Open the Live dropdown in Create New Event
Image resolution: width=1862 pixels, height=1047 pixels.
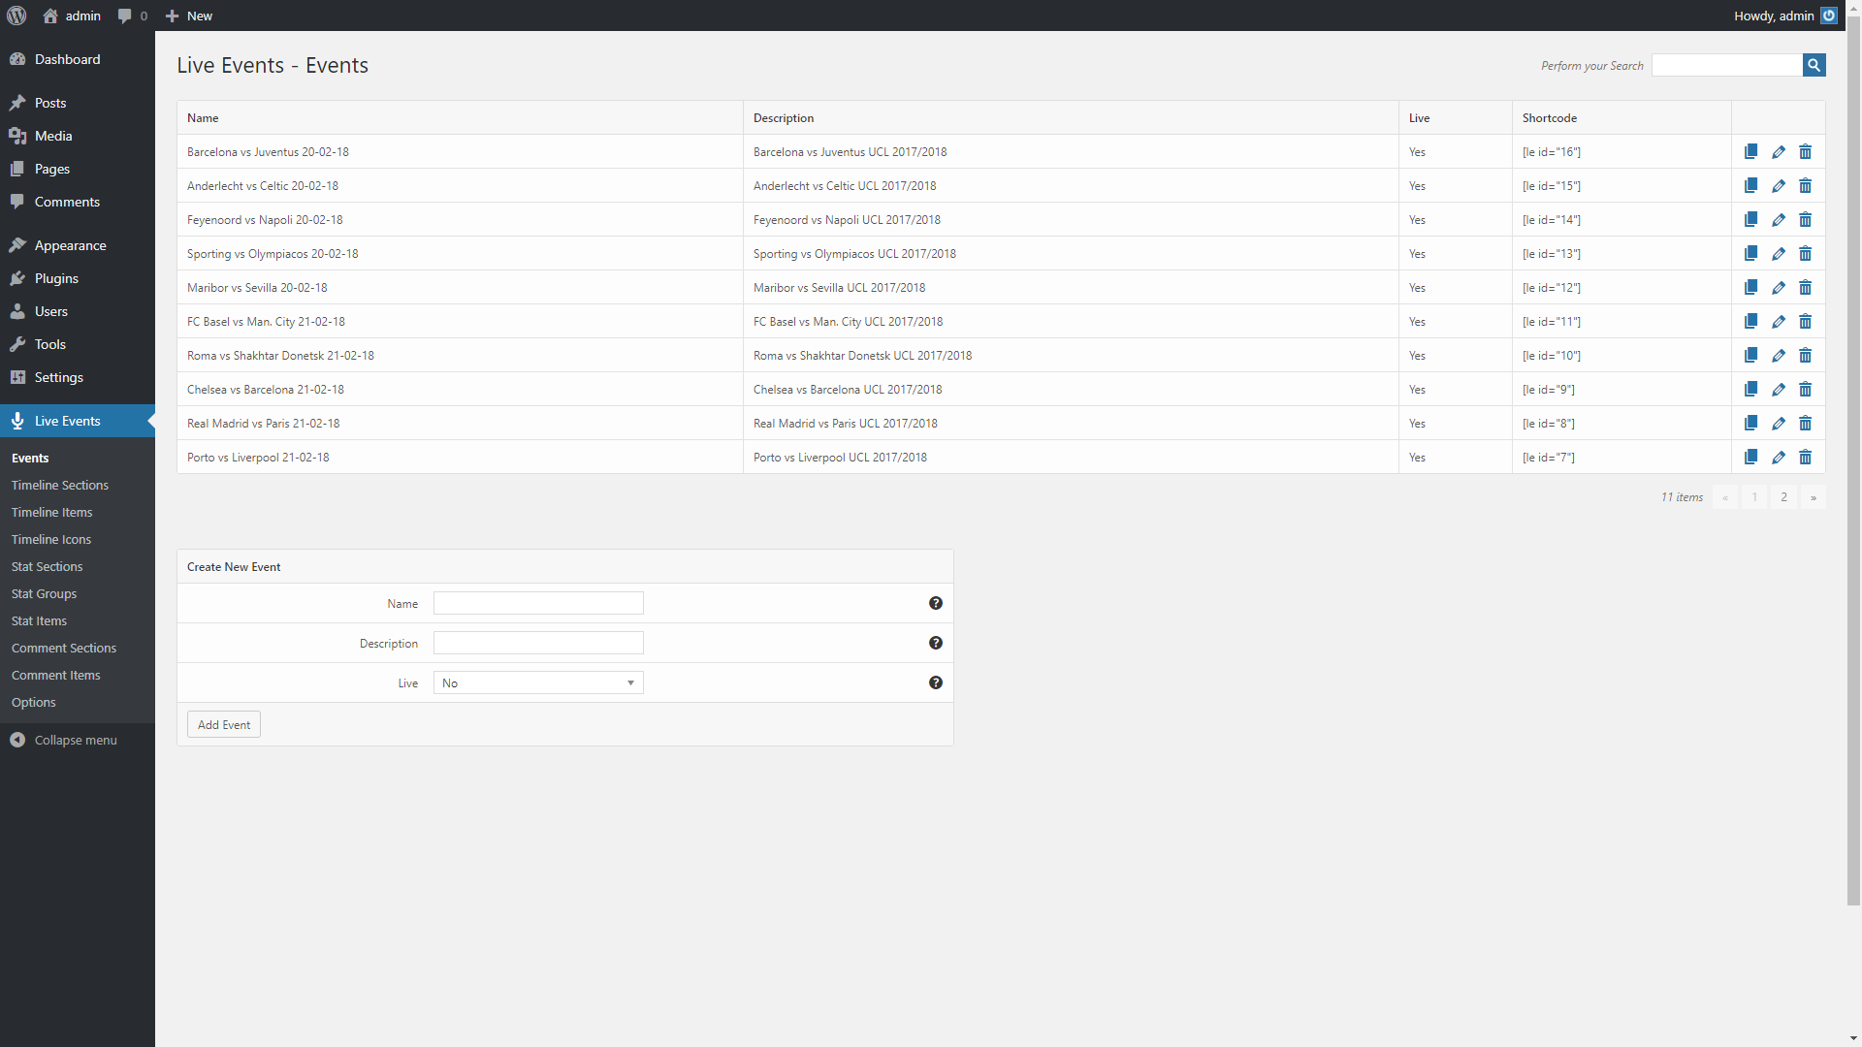(537, 682)
